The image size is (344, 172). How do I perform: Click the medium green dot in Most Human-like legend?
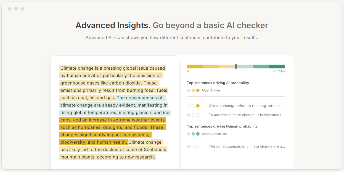[193, 134]
